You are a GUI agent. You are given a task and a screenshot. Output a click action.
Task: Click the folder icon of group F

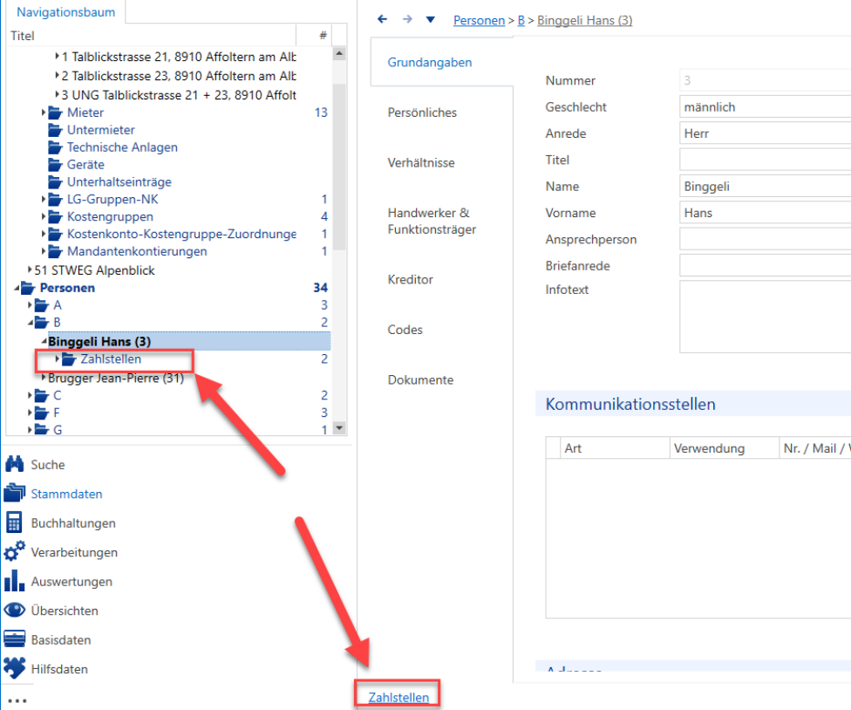tap(41, 413)
